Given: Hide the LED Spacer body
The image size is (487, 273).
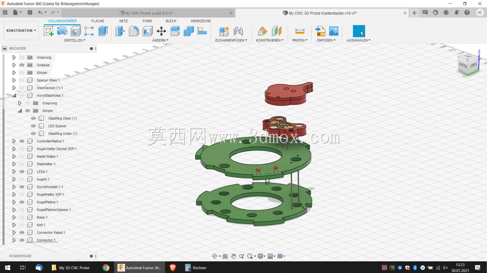Looking at the screenshot, I should click(x=33, y=126).
